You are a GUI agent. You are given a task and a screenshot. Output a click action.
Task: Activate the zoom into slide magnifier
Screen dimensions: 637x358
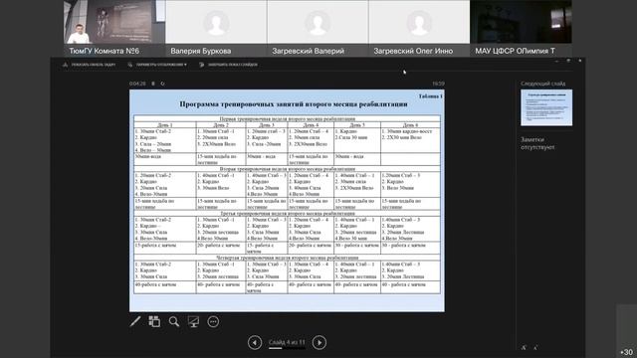click(x=174, y=321)
